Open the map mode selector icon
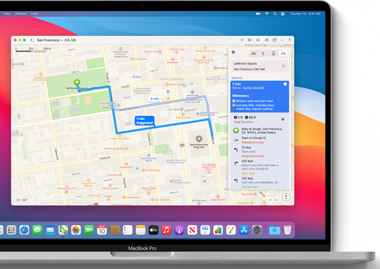 [250, 40]
